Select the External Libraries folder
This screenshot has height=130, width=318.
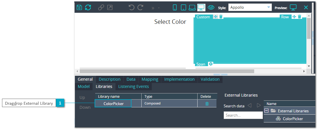290,111
